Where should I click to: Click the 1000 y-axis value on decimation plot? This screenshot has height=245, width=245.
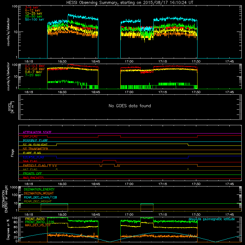tap(14, 187)
